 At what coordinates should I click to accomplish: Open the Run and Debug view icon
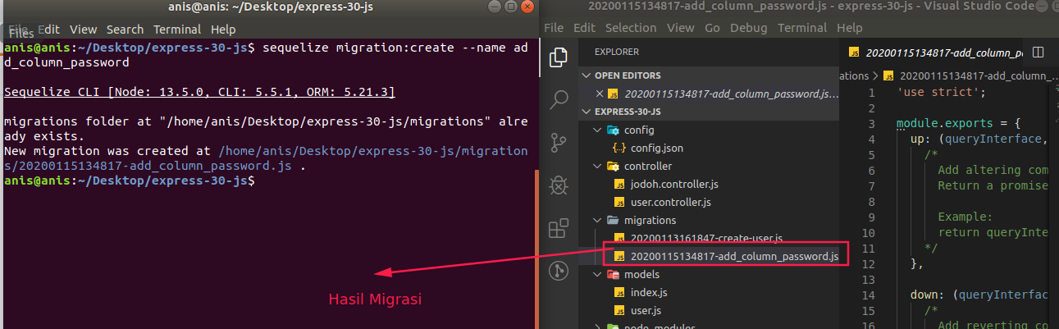pyautogui.click(x=559, y=185)
